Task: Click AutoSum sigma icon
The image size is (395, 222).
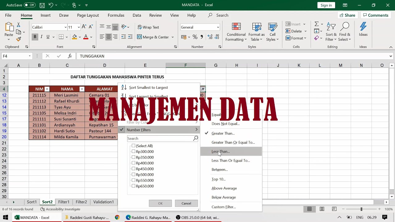Action: click(316, 24)
